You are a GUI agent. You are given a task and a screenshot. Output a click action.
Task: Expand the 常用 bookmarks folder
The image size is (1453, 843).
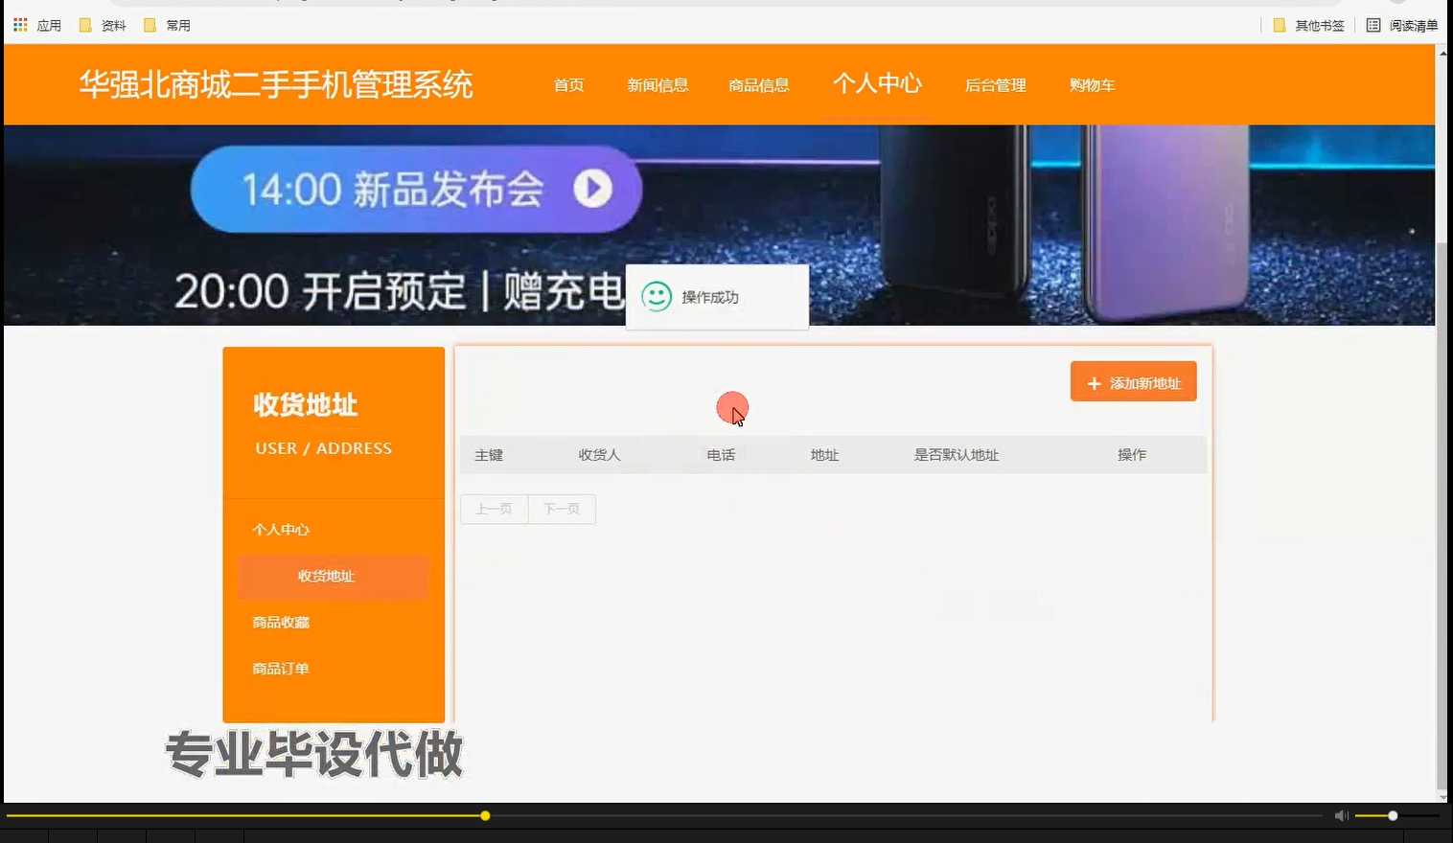tap(148, 25)
